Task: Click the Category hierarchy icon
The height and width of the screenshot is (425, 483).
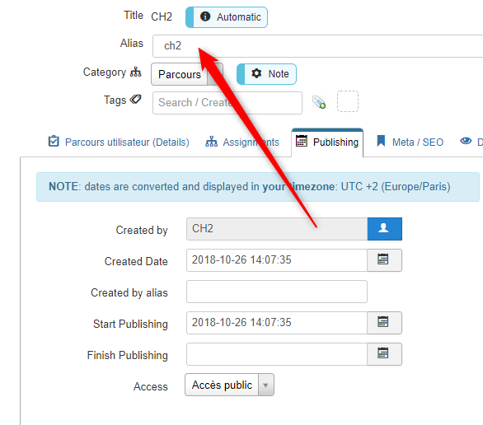Action: pos(135,72)
